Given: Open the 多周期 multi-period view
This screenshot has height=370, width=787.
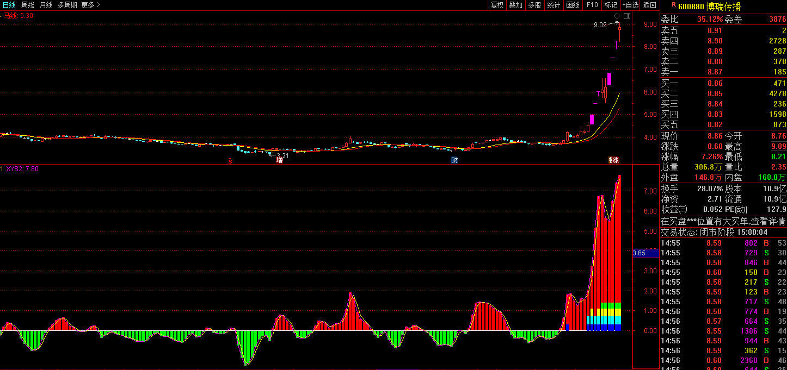Looking at the screenshot, I should (67, 5).
